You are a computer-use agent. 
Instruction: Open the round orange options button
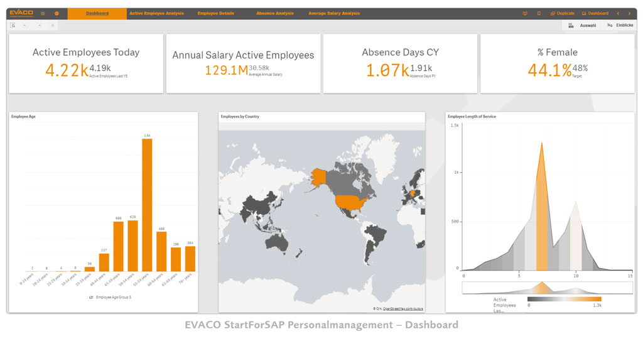coord(57,14)
